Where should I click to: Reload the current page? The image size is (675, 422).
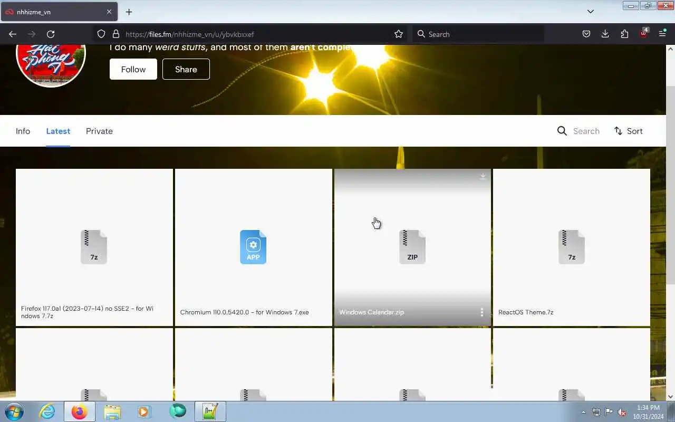coord(51,34)
